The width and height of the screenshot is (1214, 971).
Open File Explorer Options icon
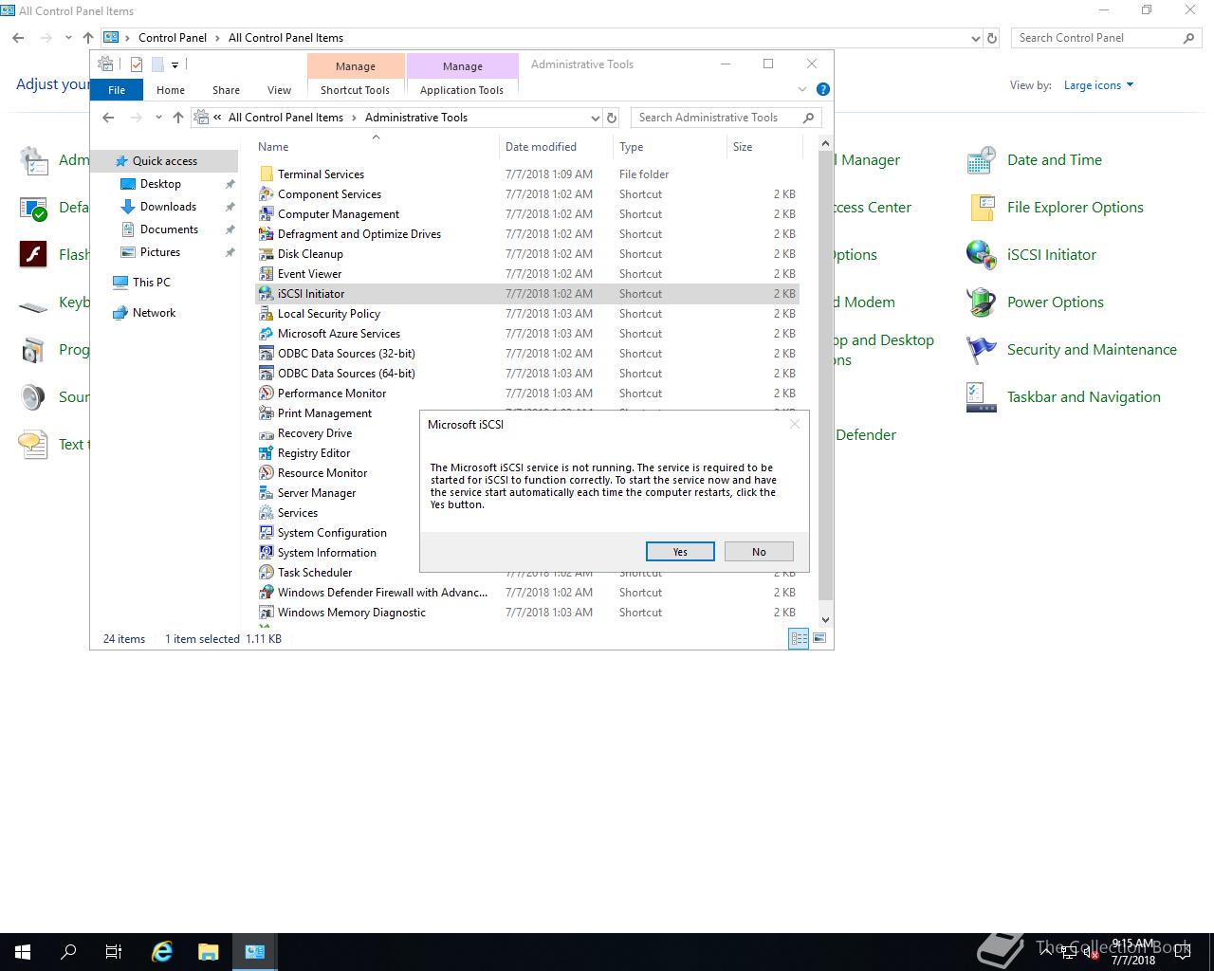pos(982,207)
